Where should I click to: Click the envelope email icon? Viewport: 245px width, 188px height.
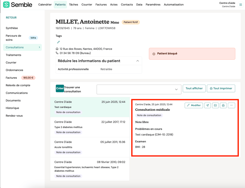(x=215, y=105)
